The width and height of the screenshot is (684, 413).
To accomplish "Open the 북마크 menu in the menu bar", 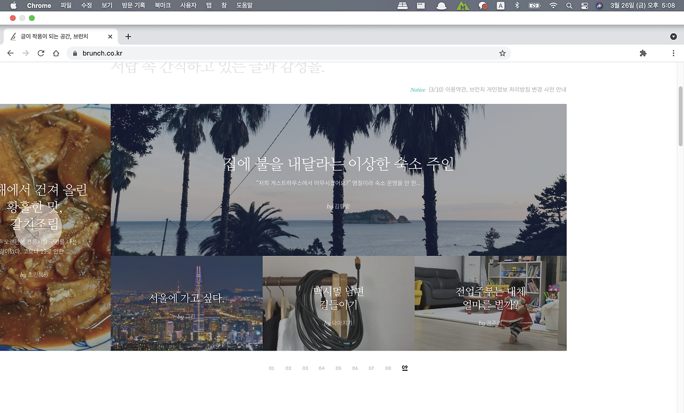I will [162, 5].
